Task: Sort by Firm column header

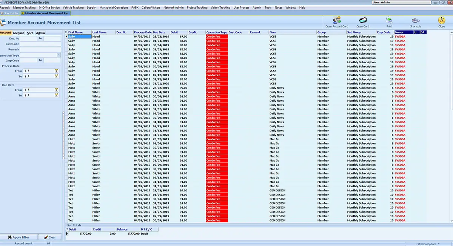Action: tap(293, 32)
